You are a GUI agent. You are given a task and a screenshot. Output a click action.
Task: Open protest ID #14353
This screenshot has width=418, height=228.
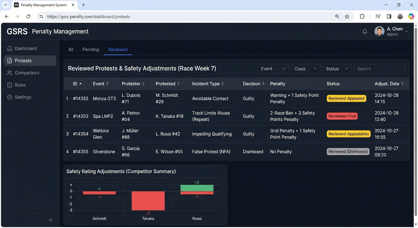tap(81, 116)
